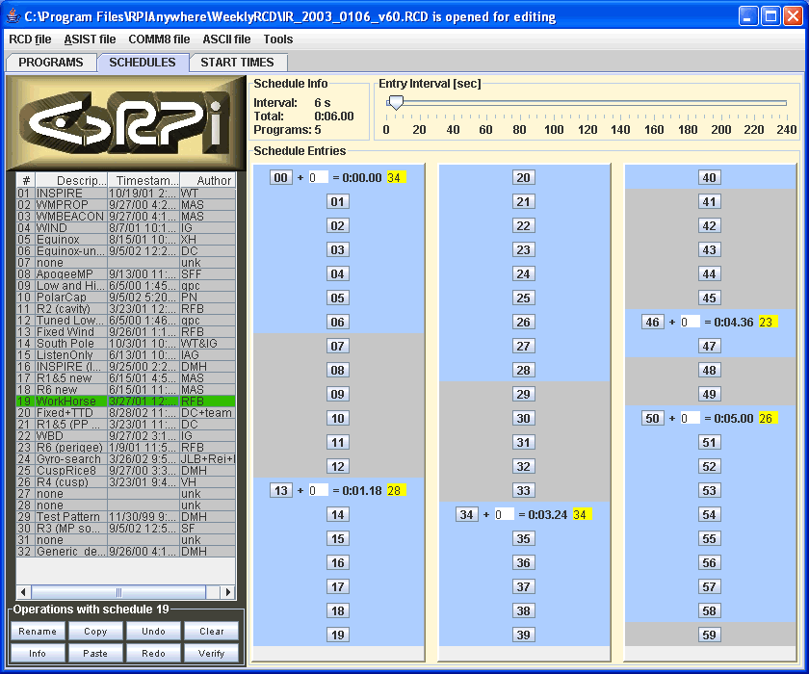Open schedule Info
809x674 pixels.
point(38,654)
